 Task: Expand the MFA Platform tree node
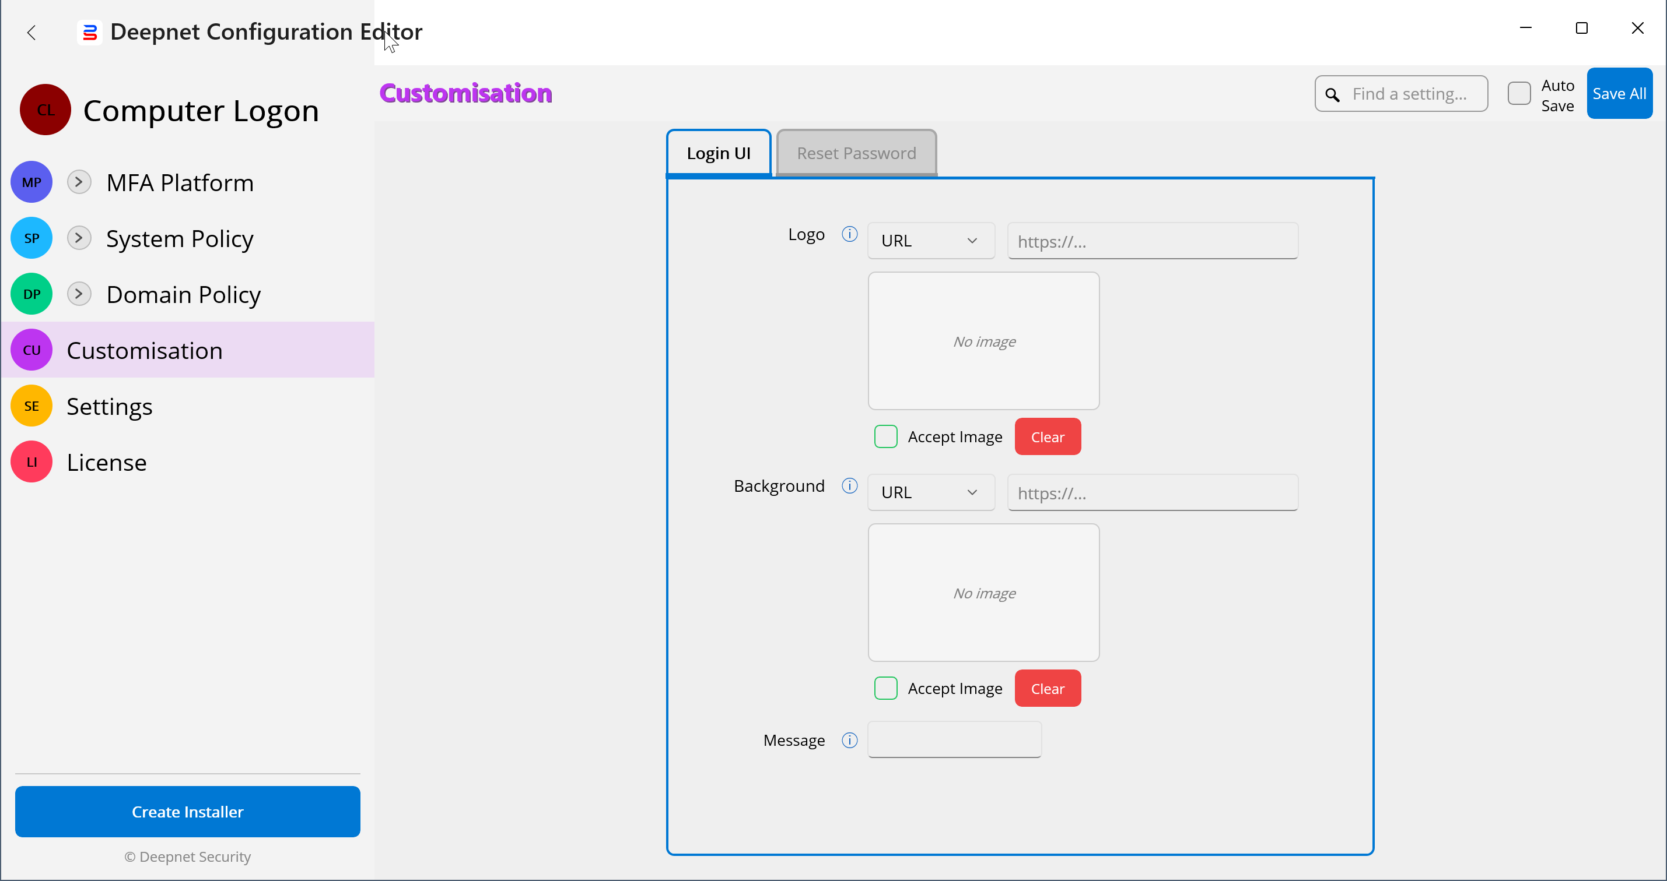click(x=79, y=182)
